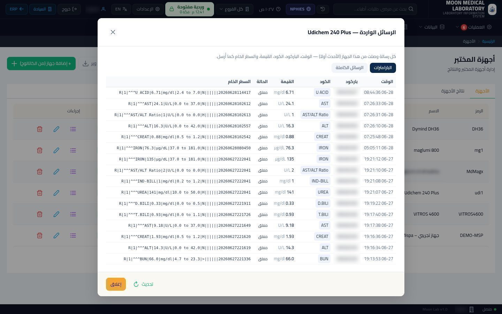Go to الرئيسية via the breadcrumb link
This screenshot has height=314, width=502.
pos(488,41)
